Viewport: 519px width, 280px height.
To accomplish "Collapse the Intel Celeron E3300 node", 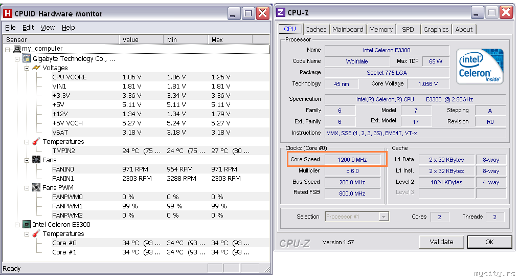I will pos(17,225).
